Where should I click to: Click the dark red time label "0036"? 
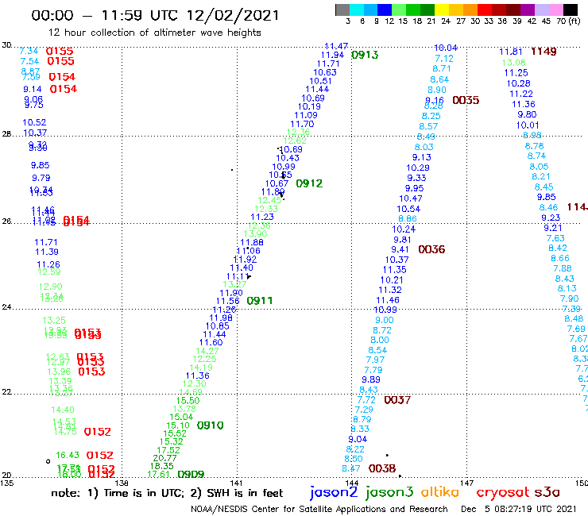[x=431, y=249]
